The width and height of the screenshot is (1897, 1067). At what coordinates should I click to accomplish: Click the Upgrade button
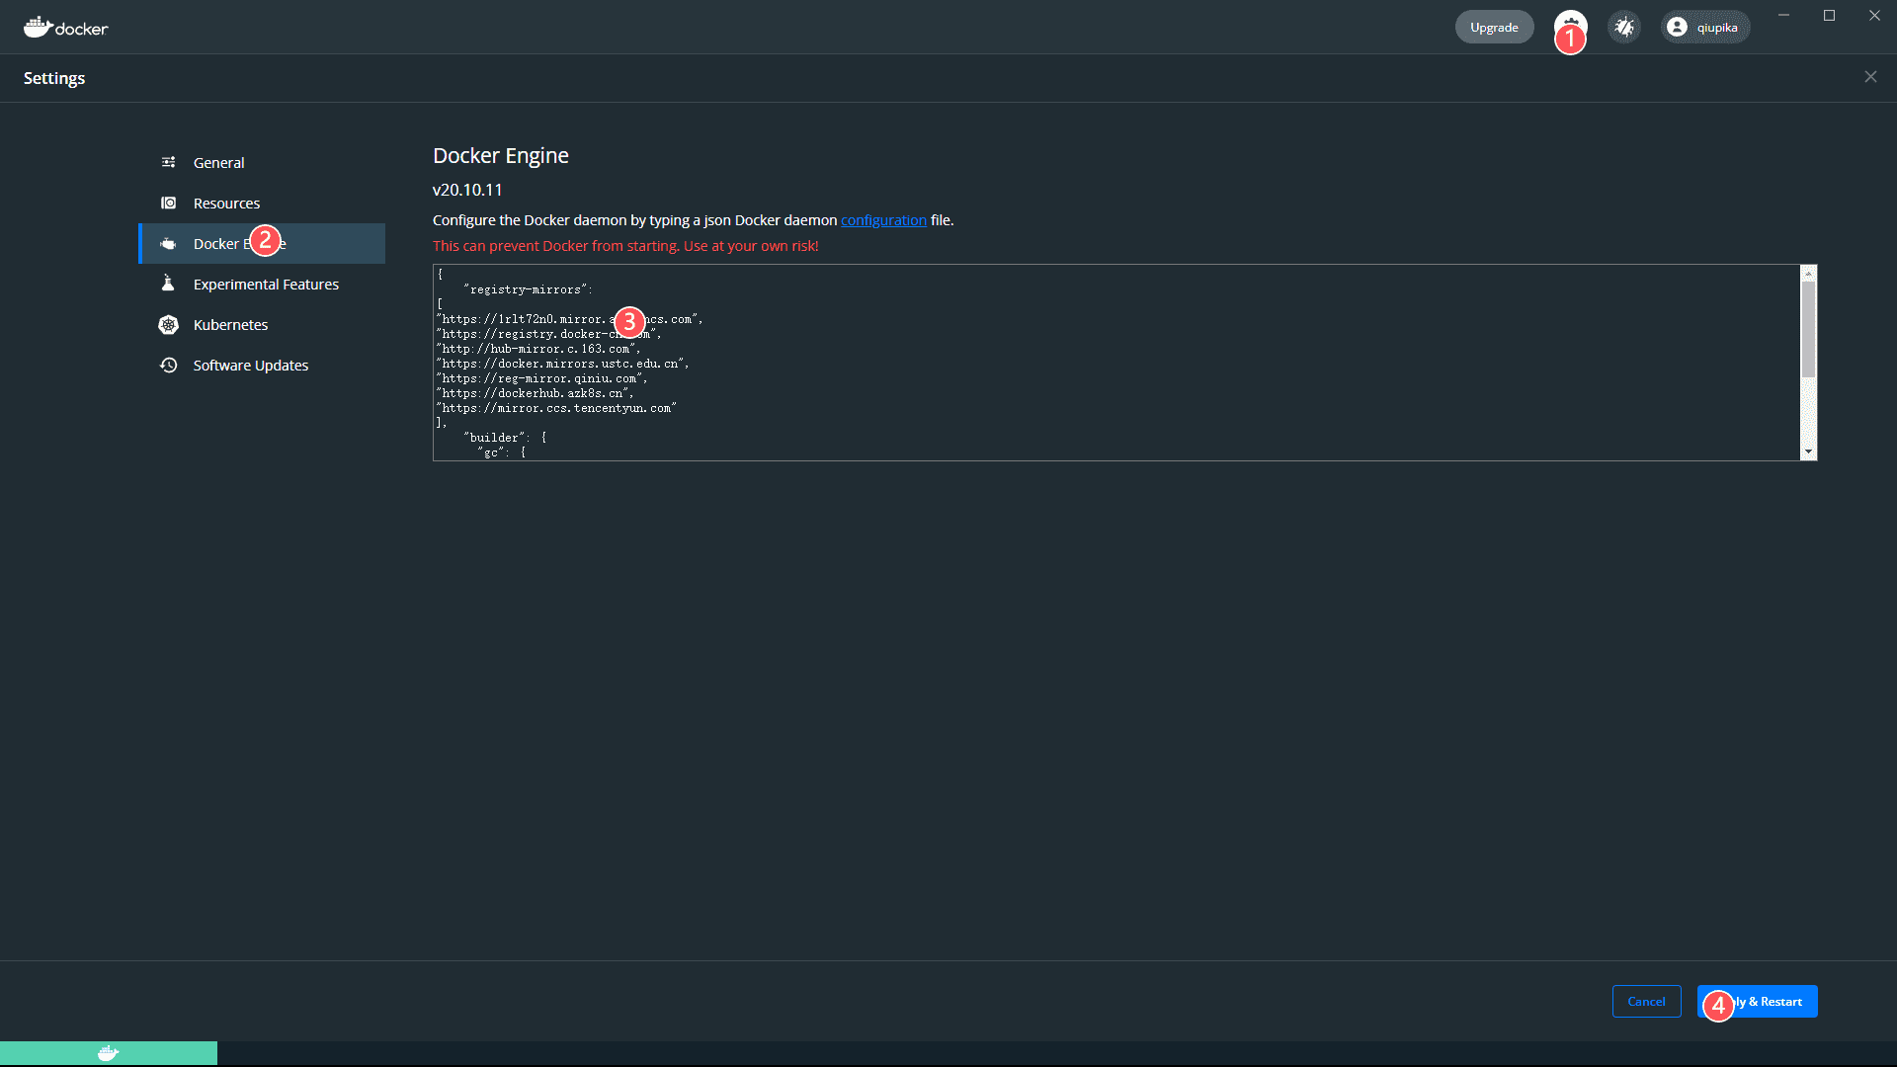[x=1494, y=27]
